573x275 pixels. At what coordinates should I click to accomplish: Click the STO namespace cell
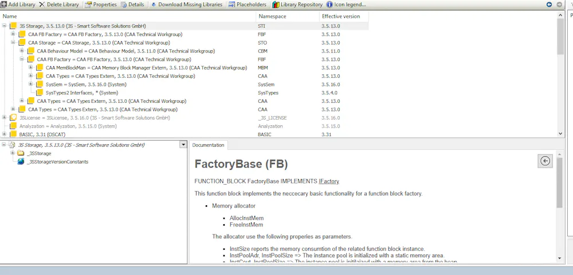262,43
